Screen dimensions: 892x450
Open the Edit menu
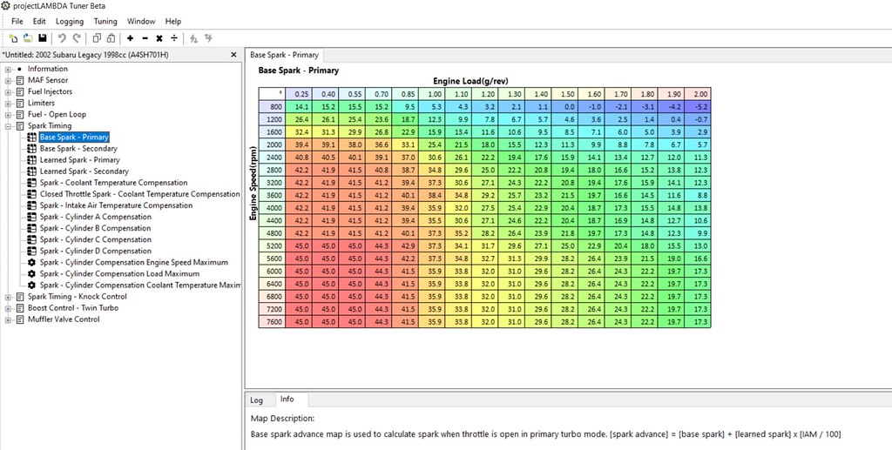[39, 21]
